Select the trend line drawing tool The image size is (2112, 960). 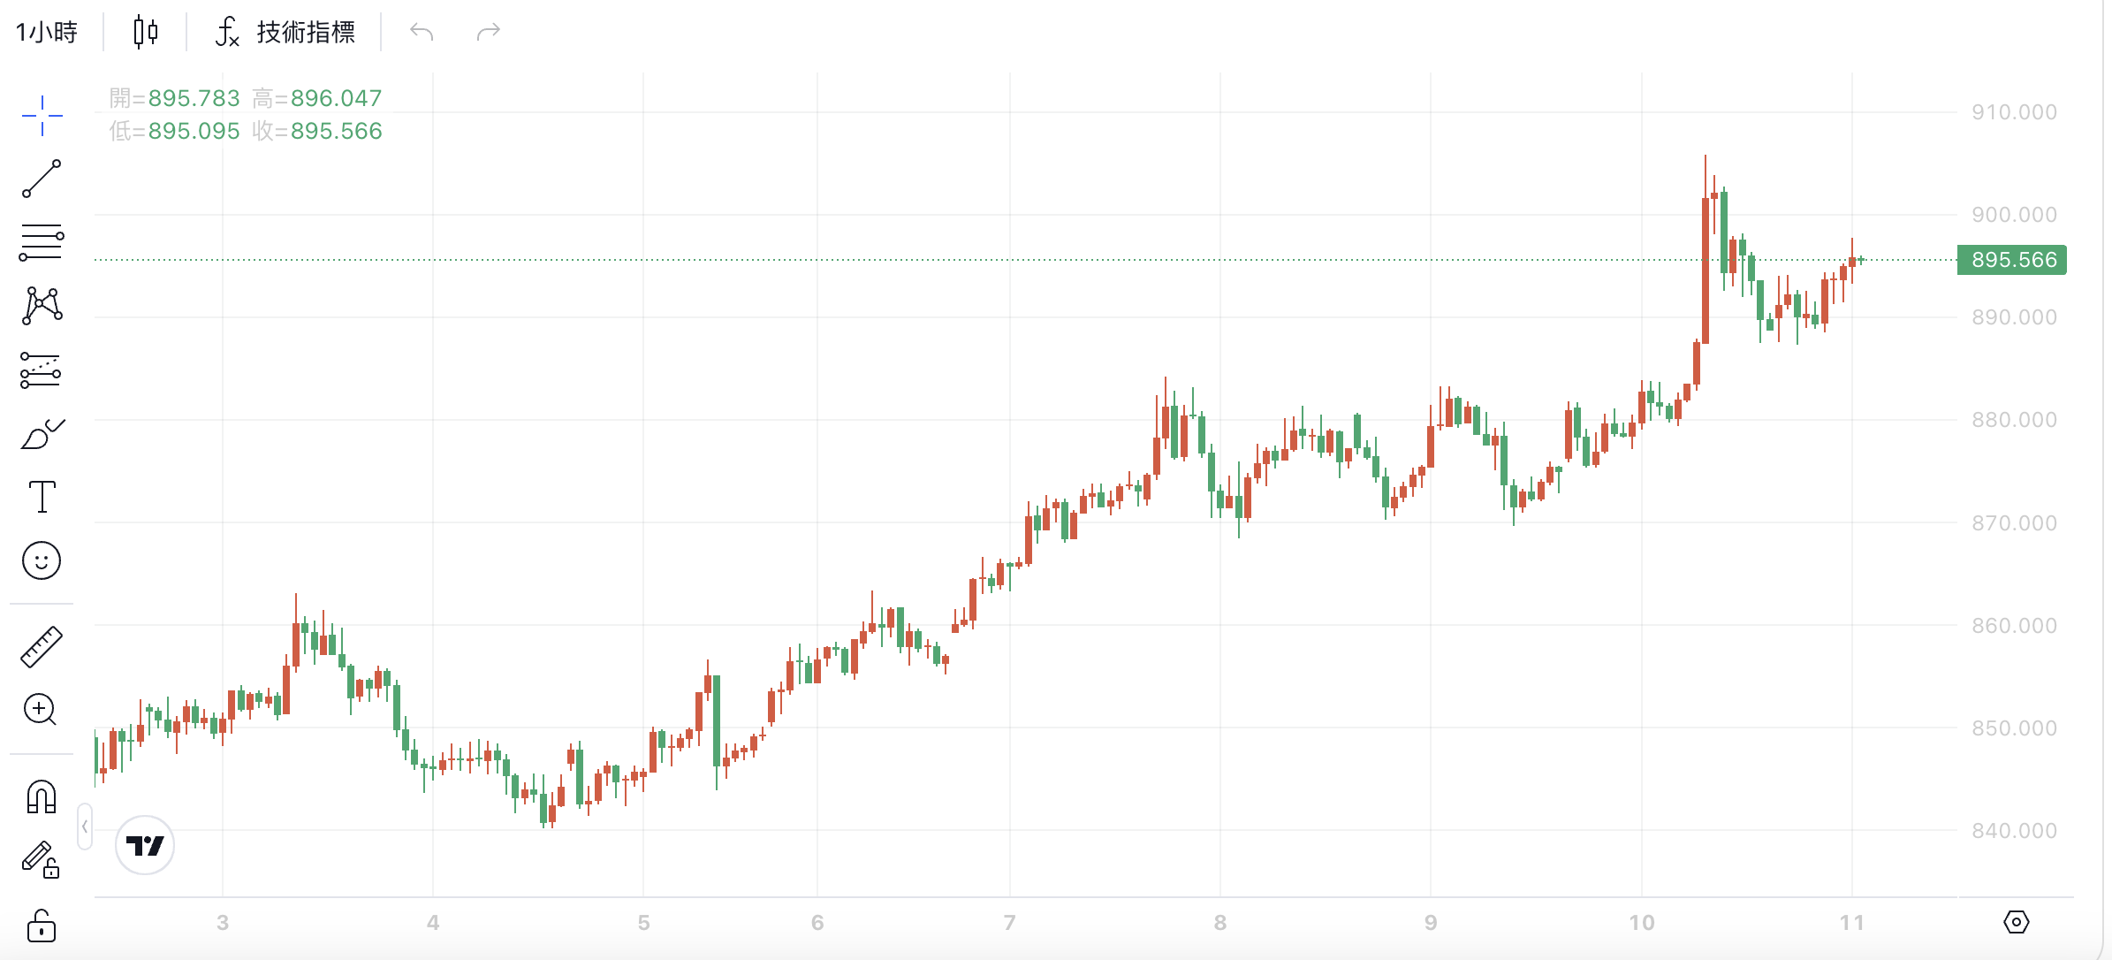tap(42, 179)
